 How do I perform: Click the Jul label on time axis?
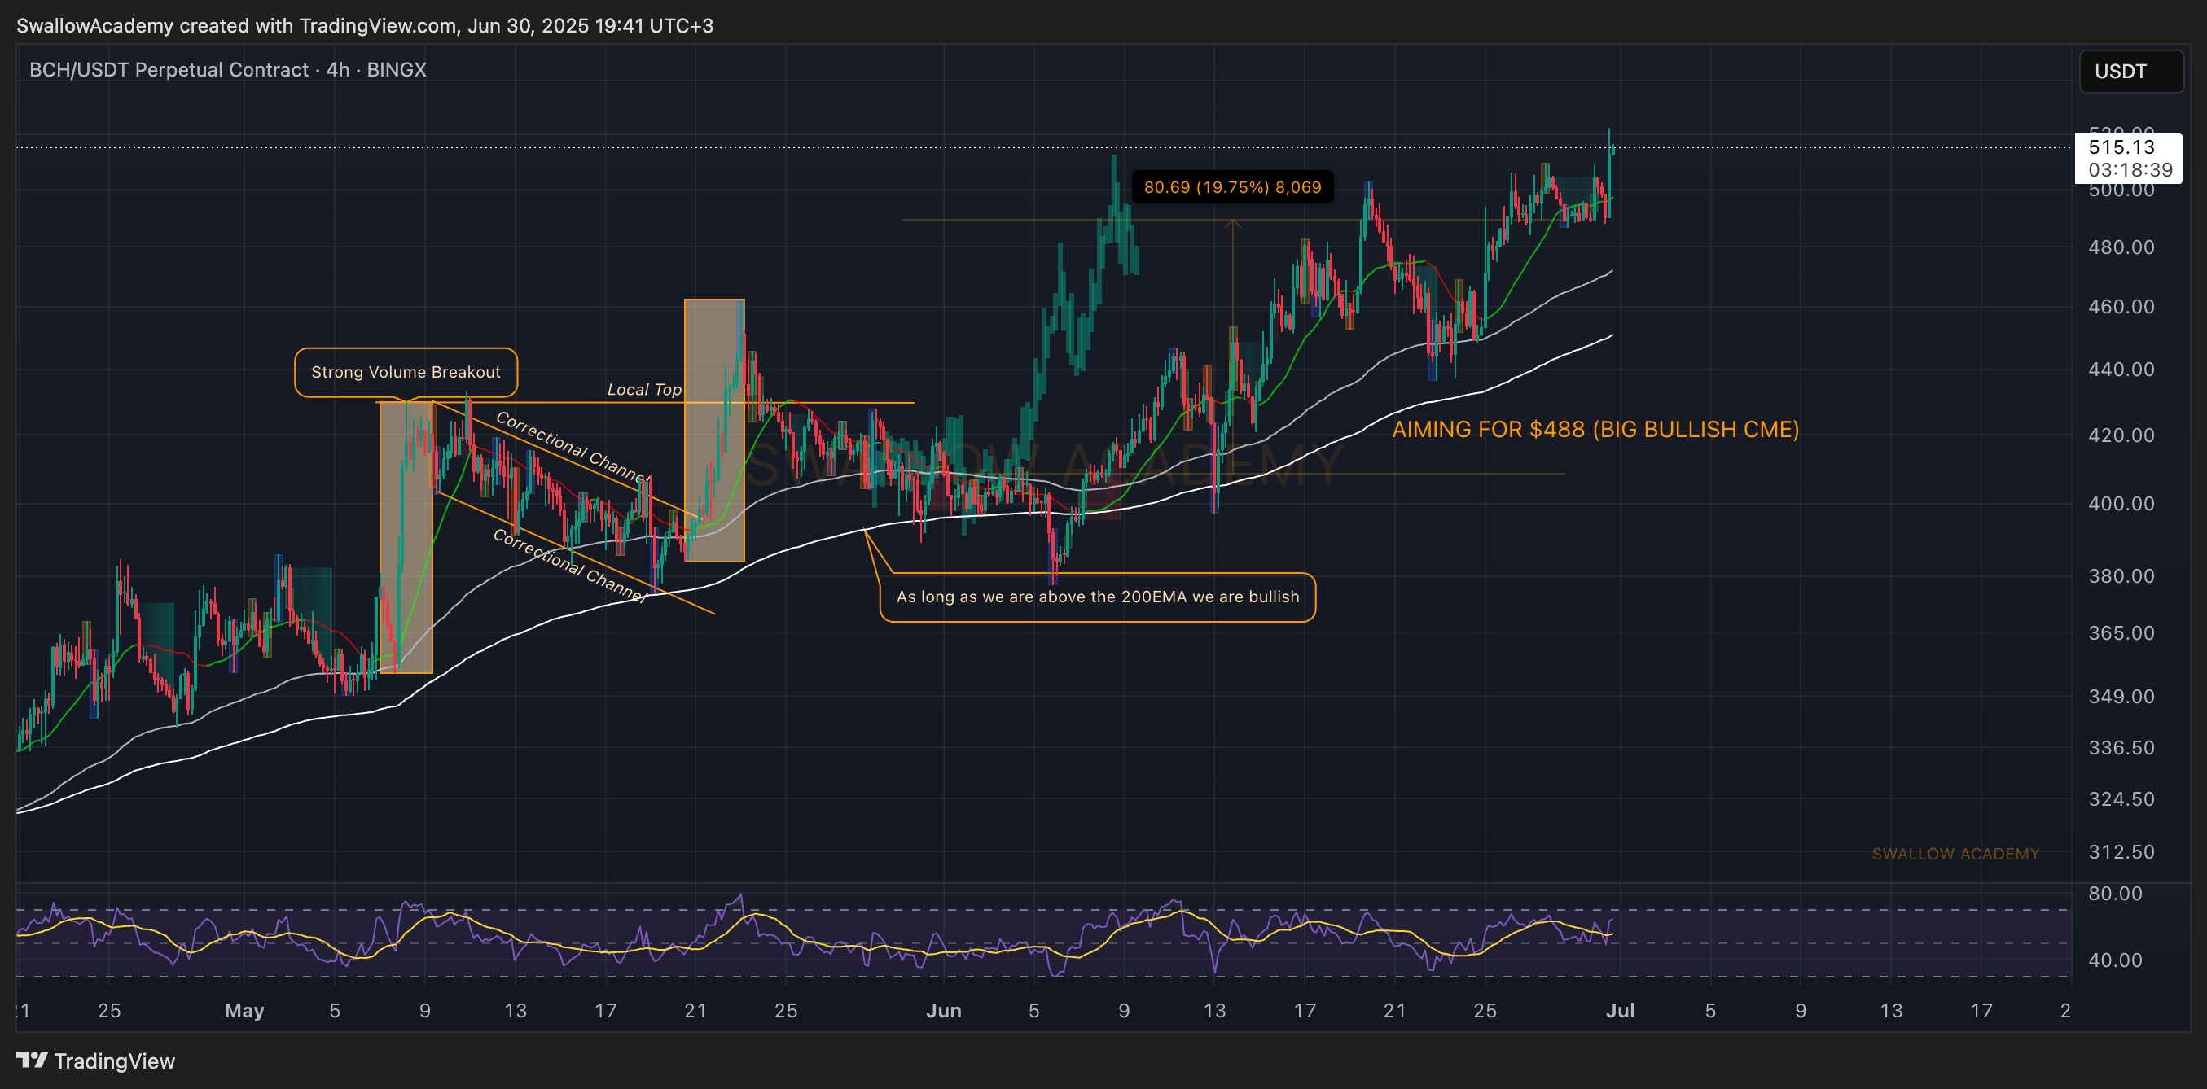1620,1011
